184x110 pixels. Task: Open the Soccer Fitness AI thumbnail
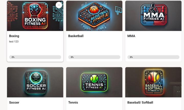point(35,82)
